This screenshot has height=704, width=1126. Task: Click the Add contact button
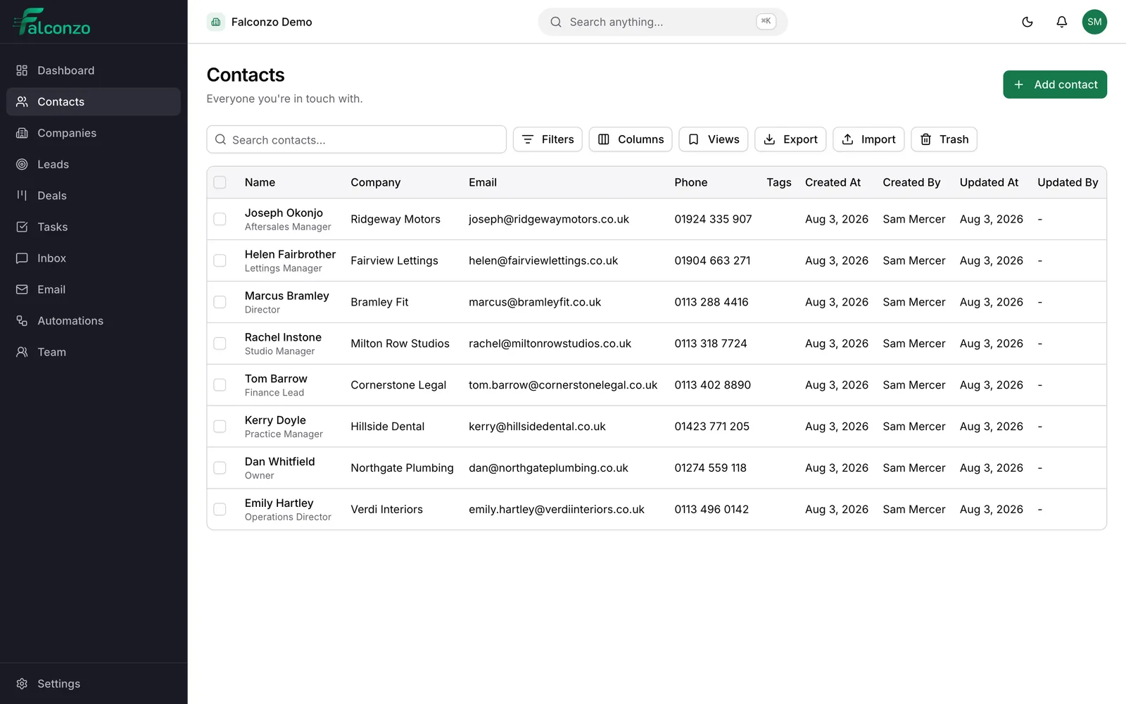click(1055, 84)
